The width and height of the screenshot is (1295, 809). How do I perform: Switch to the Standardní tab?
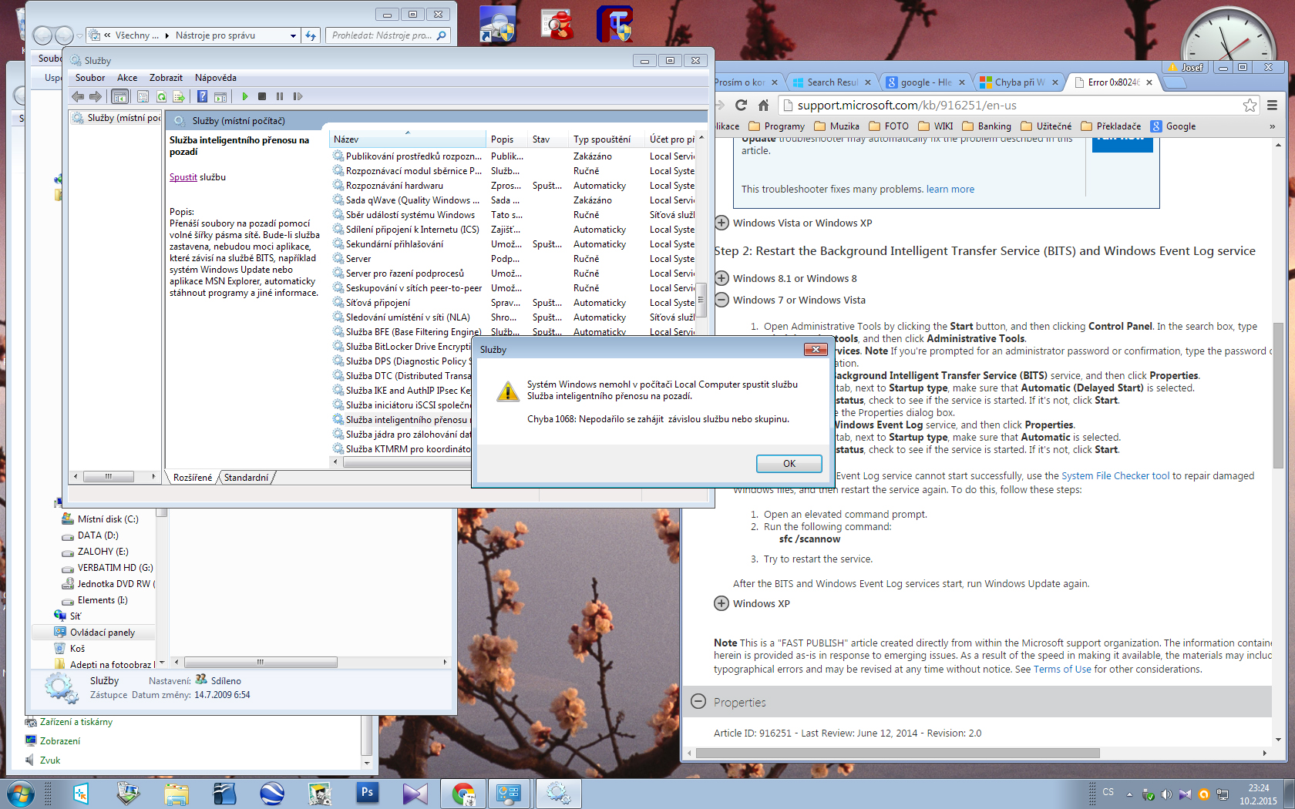coord(246,478)
